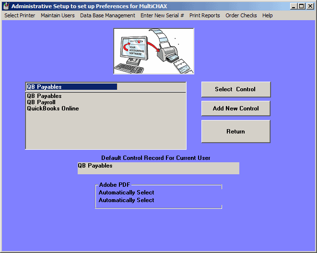The width and height of the screenshot is (317, 253).
Task: Open the Help menu
Action: [x=268, y=15]
